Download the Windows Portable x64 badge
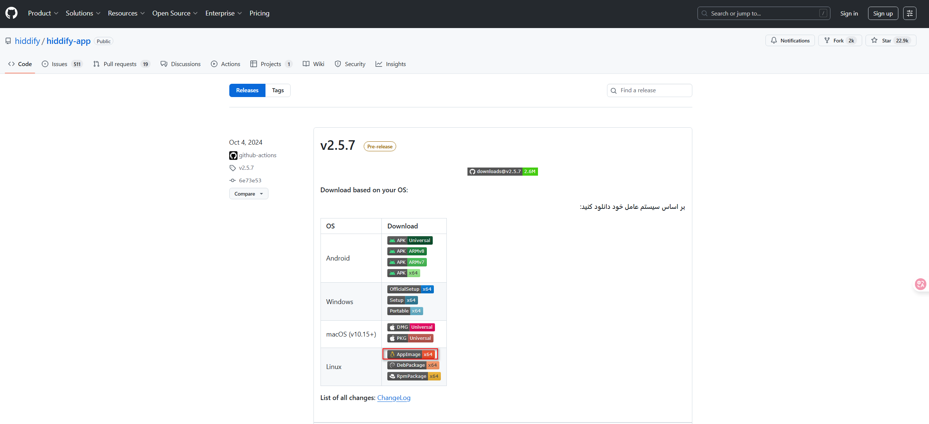Screen dimensions: 929x424 point(405,311)
